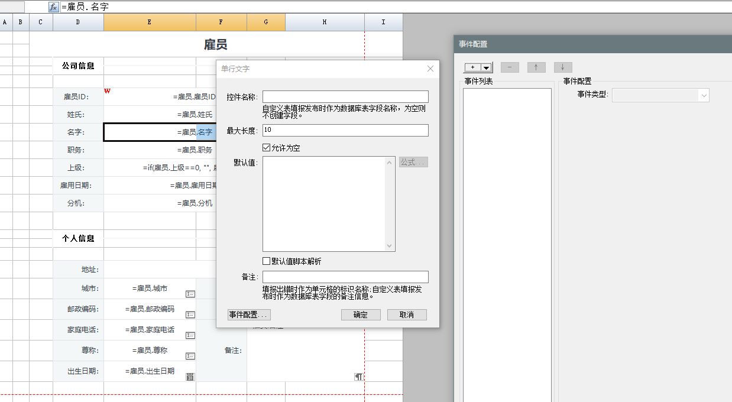Click the 取消 button
The width and height of the screenshot is (732, 402).
[407, 315]
